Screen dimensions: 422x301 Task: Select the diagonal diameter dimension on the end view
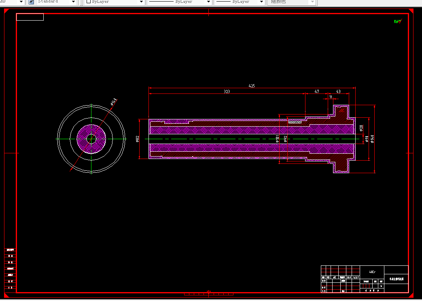click(114, 102)
